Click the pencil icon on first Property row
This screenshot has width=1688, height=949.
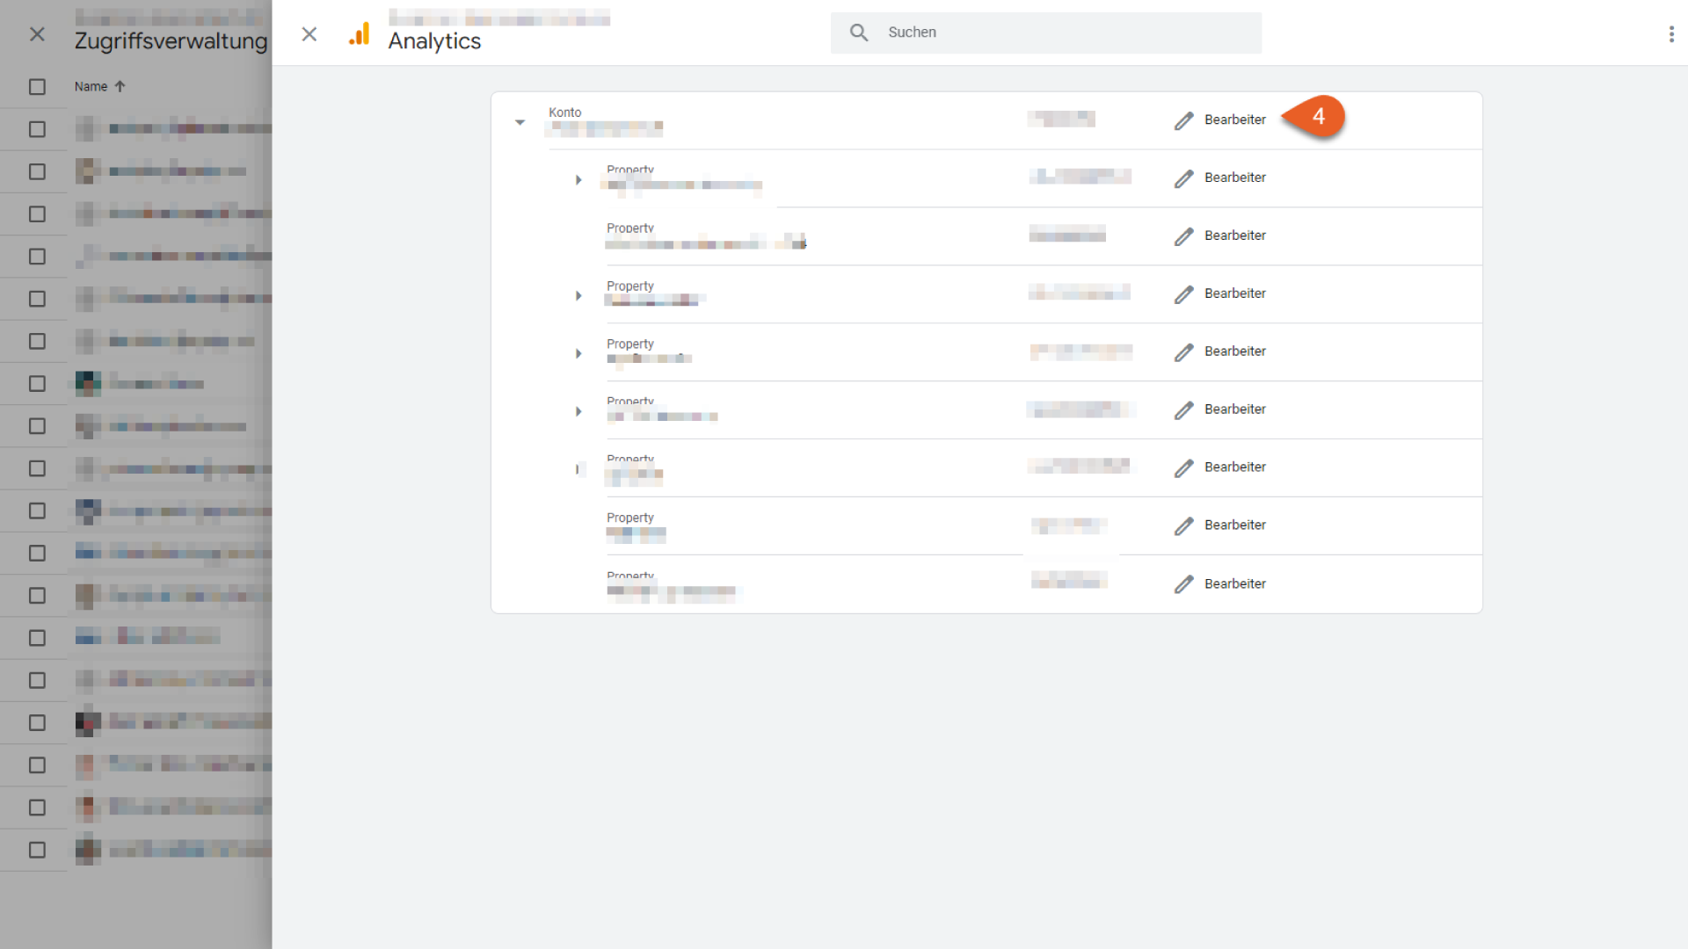[x=1182, y=177]
